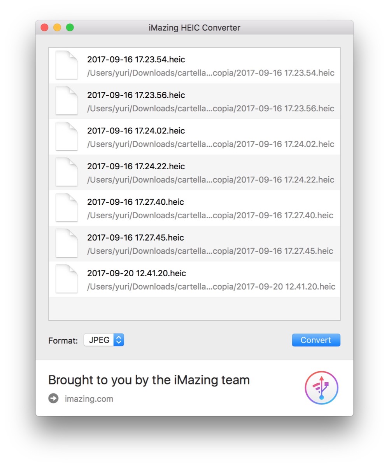This screenshot has width=389, height=467.
Task: Click the 'Brought to you by the iMazing team' banner
Action: 149,380
